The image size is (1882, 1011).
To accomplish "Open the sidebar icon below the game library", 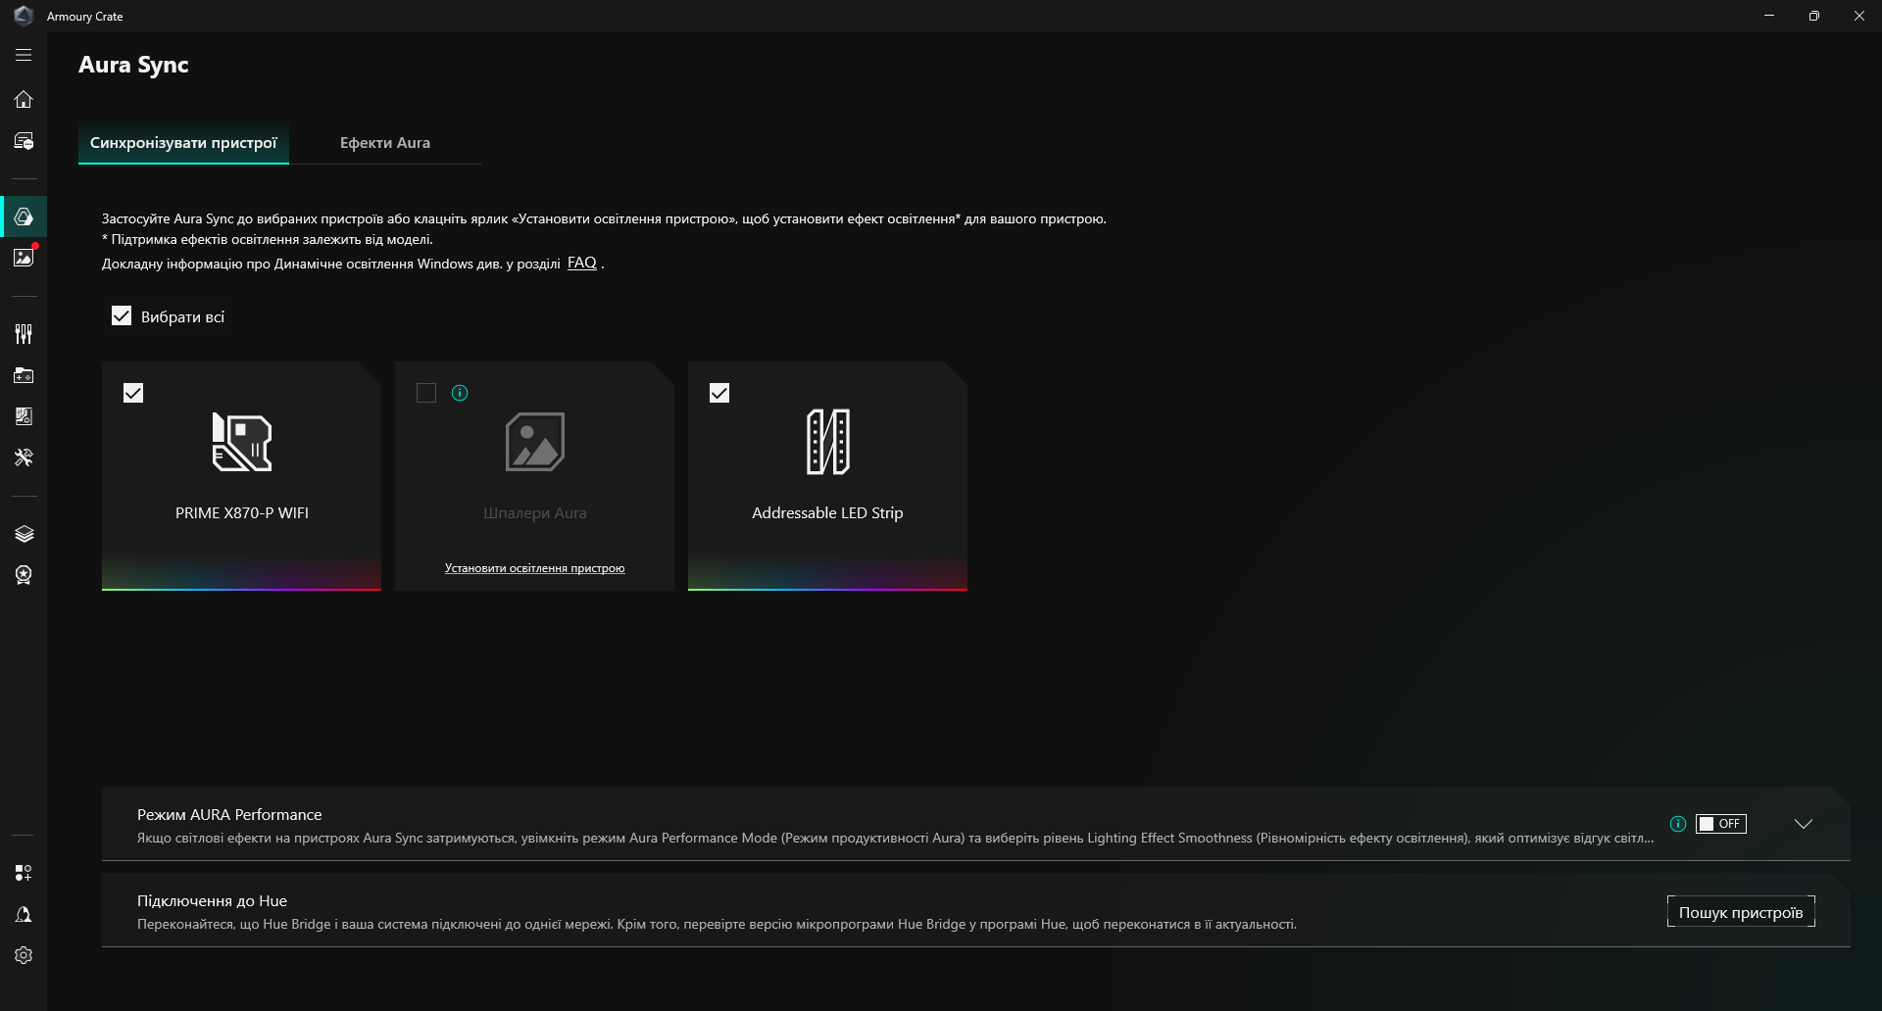I will pyautogui.click(x=24, y=416).
